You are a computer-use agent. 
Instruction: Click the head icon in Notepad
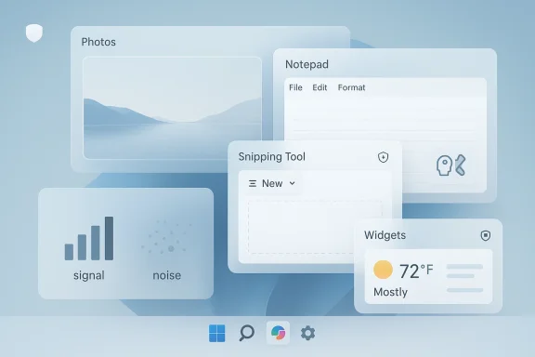pyautogui.click(x=444, y=165)
